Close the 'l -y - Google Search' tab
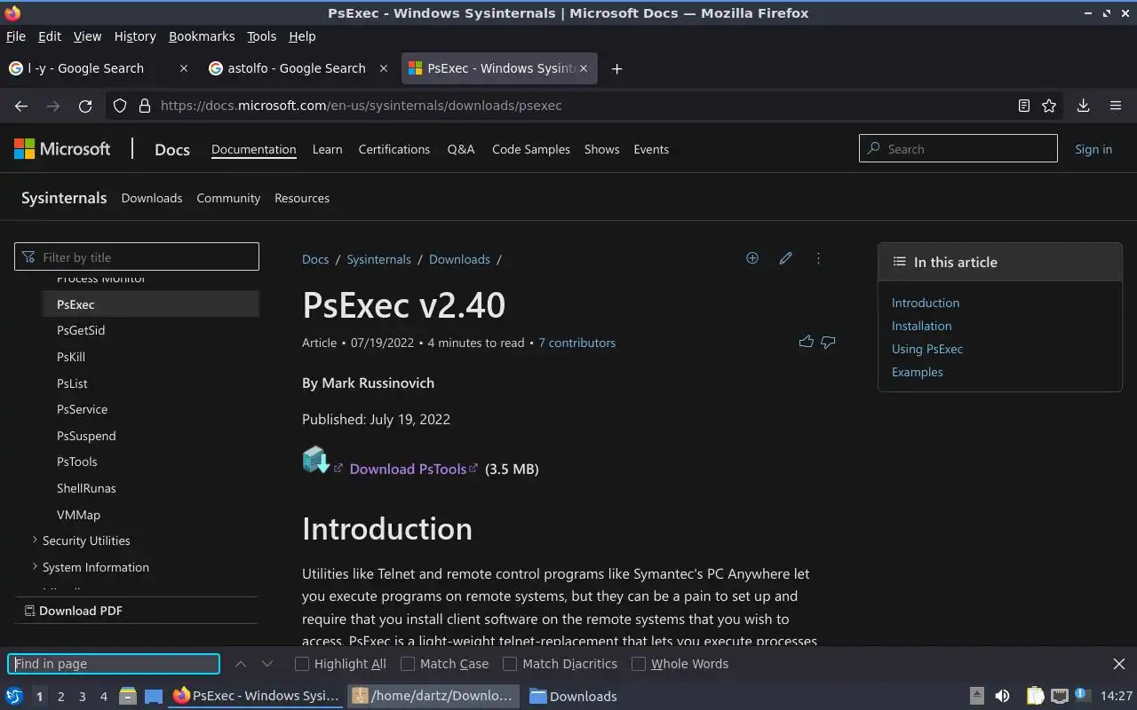The width and height of the screenshot is (1137, 710). (x=184, y=68)
